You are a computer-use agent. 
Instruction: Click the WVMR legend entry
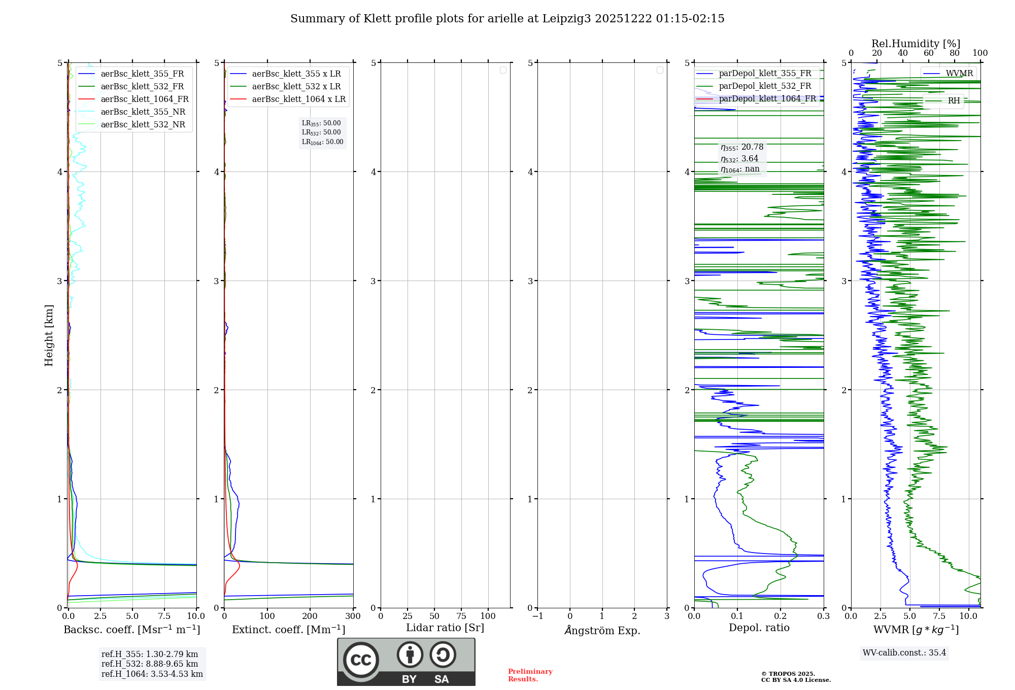tap(959, 74)
